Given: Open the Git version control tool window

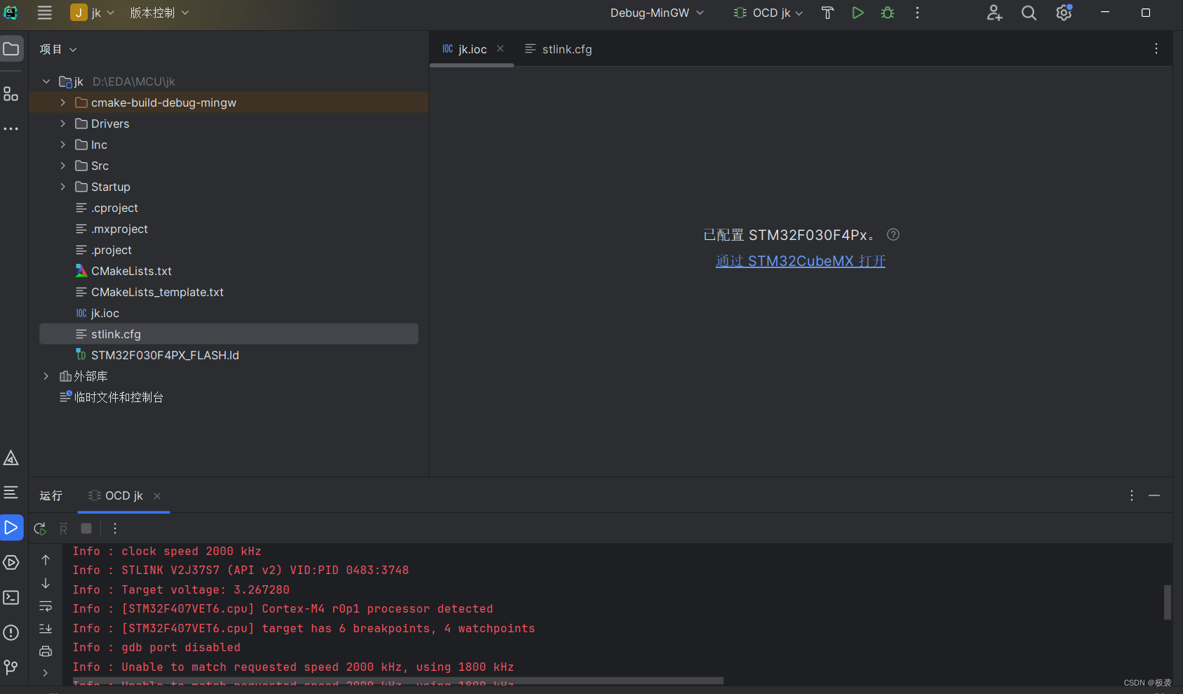Looking at the screenshot, I should (x=11, y=667).
